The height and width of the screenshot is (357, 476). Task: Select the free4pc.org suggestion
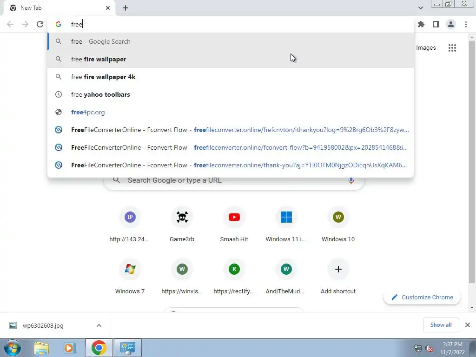click(231, 112)
